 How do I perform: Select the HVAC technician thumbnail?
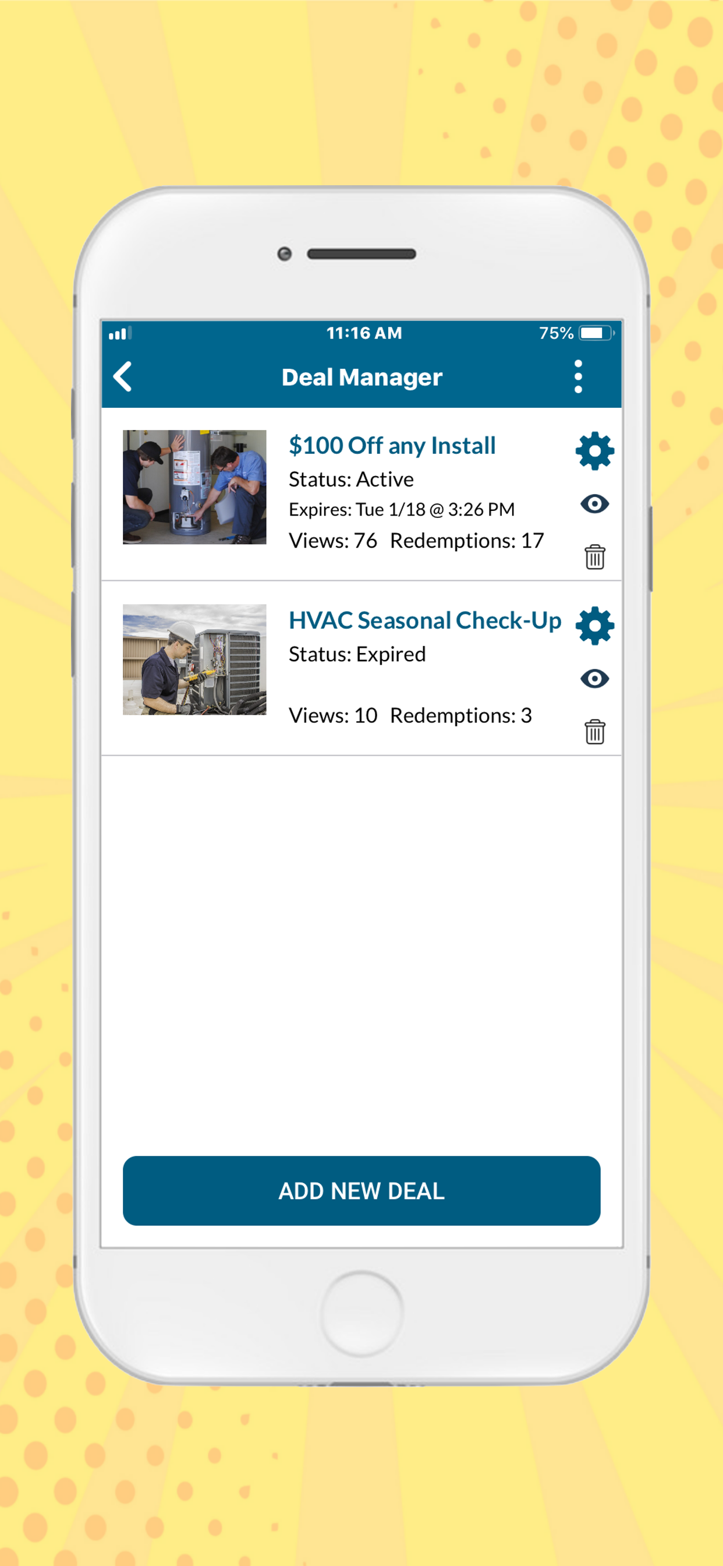pyautogui.click(x=194, y=659)
